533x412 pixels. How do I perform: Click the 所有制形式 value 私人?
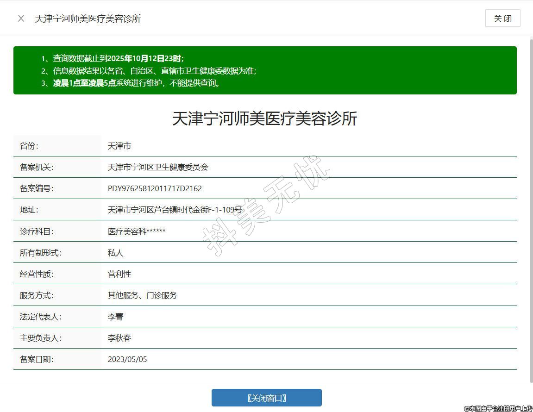pos(116,253)
